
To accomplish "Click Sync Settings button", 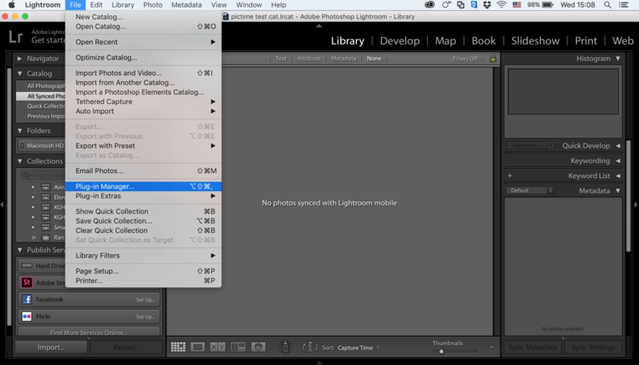I will pyautogui.click(x=593, y=347).
